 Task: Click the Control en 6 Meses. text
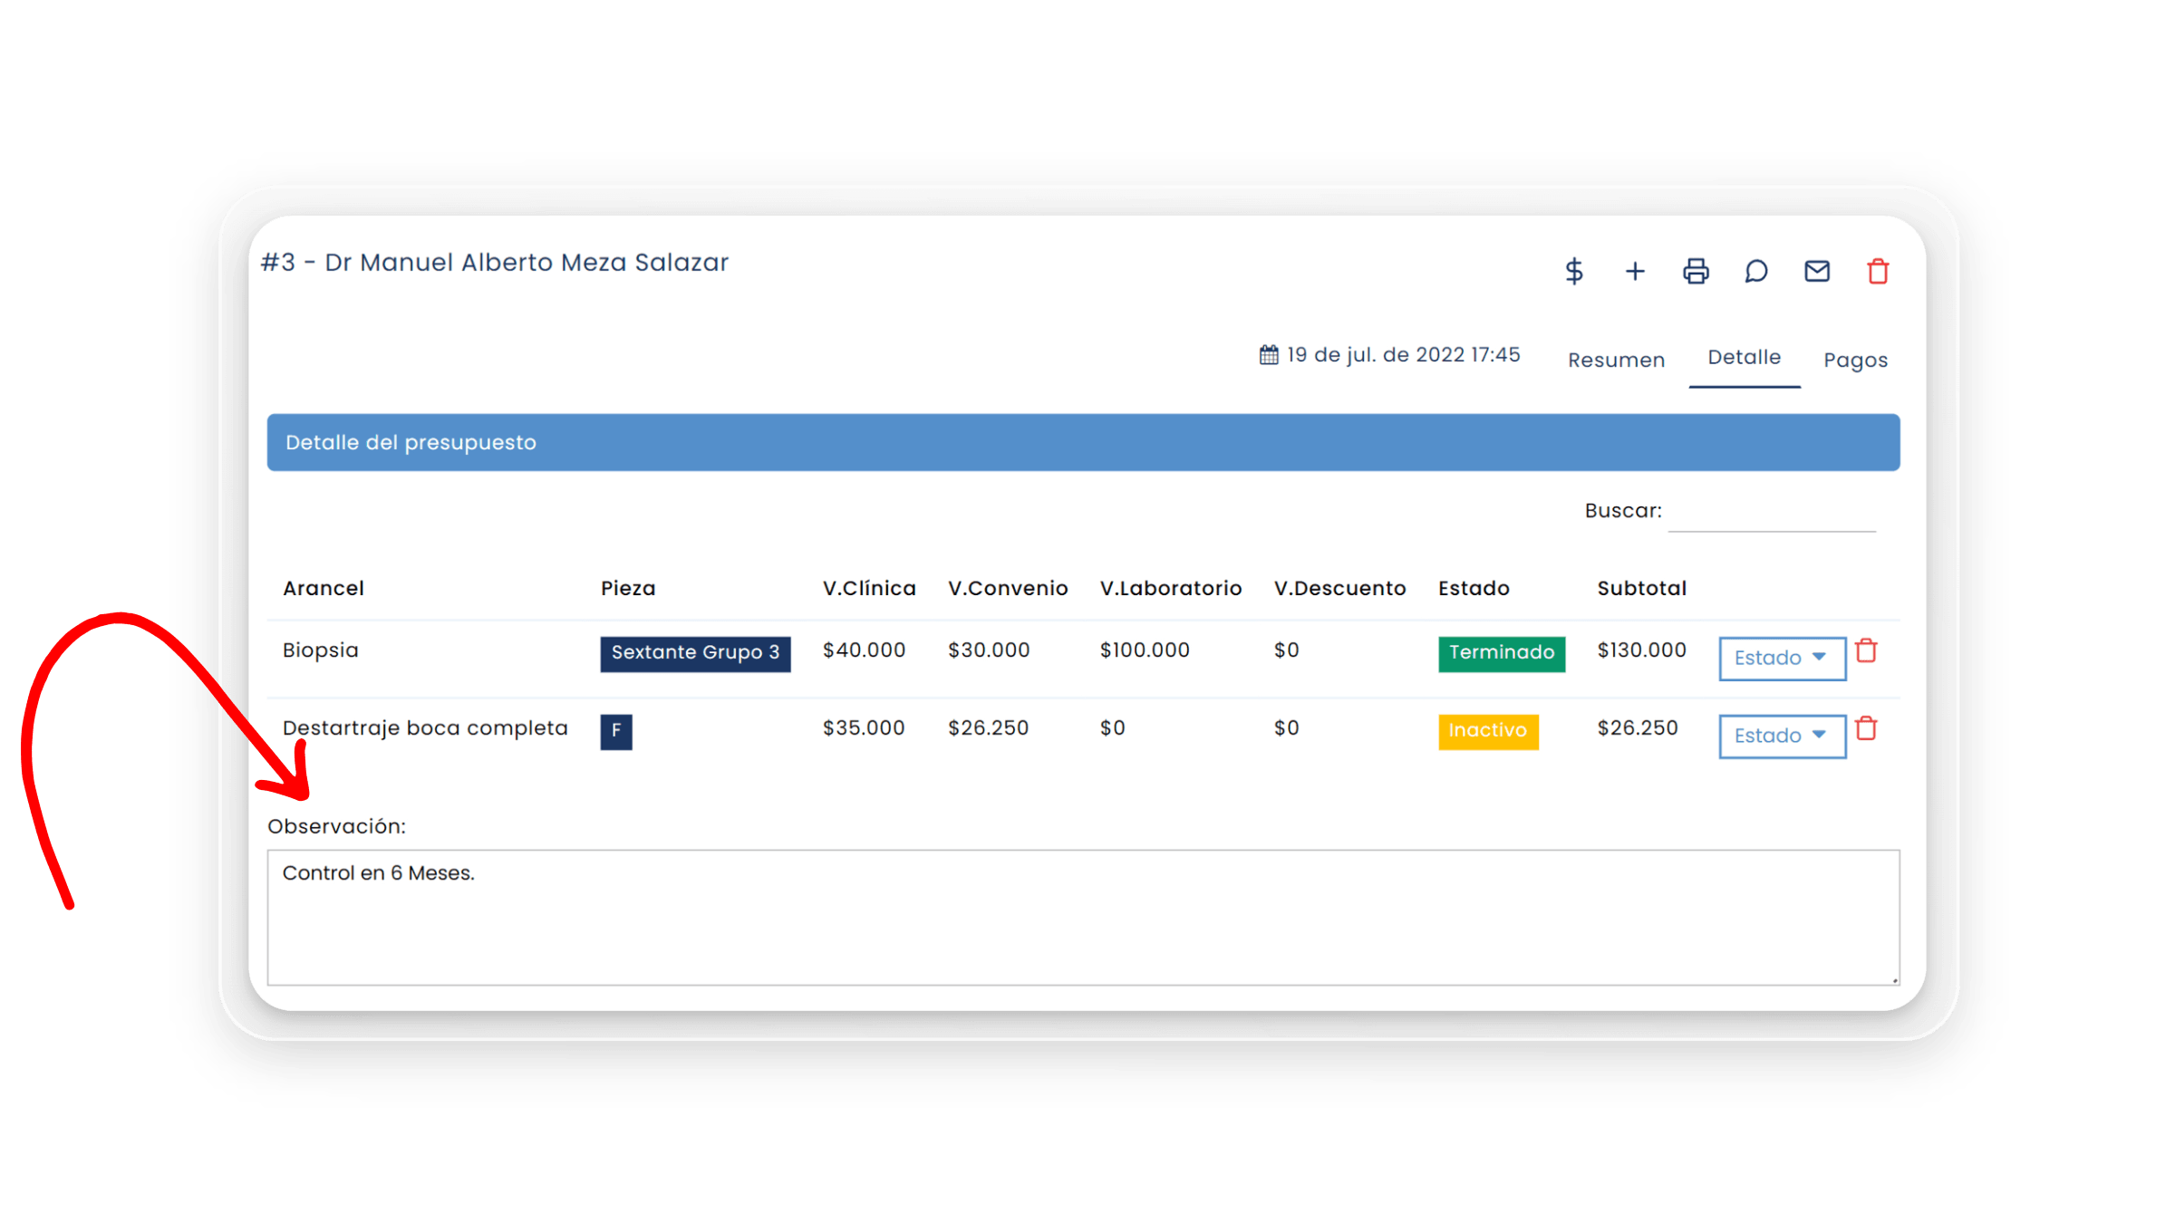click(x=378, y=873)
